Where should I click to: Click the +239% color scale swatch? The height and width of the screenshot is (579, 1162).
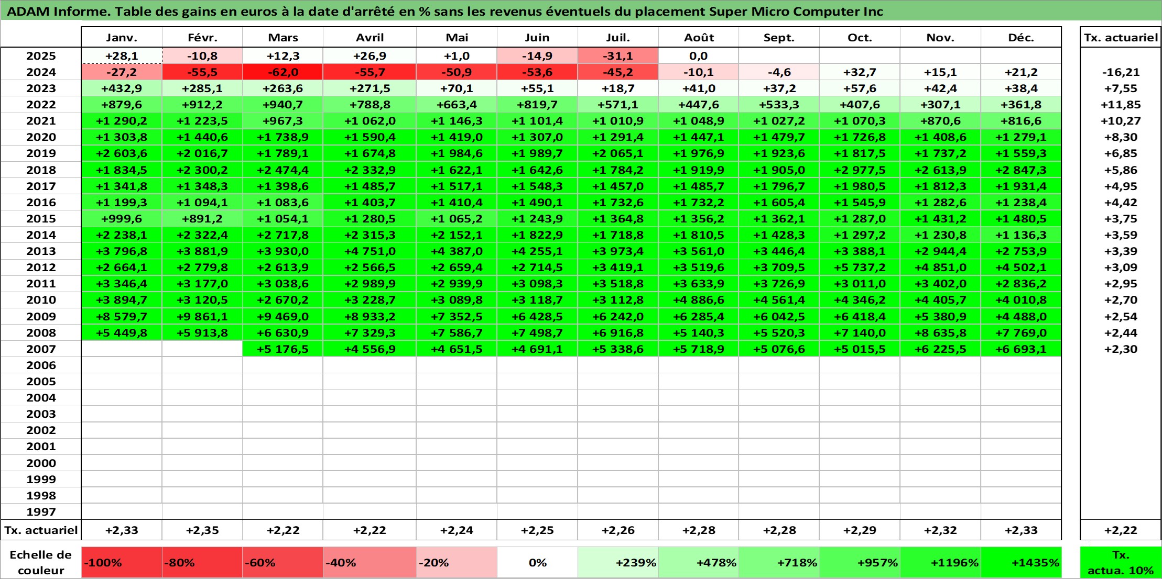tap(618, 563)
